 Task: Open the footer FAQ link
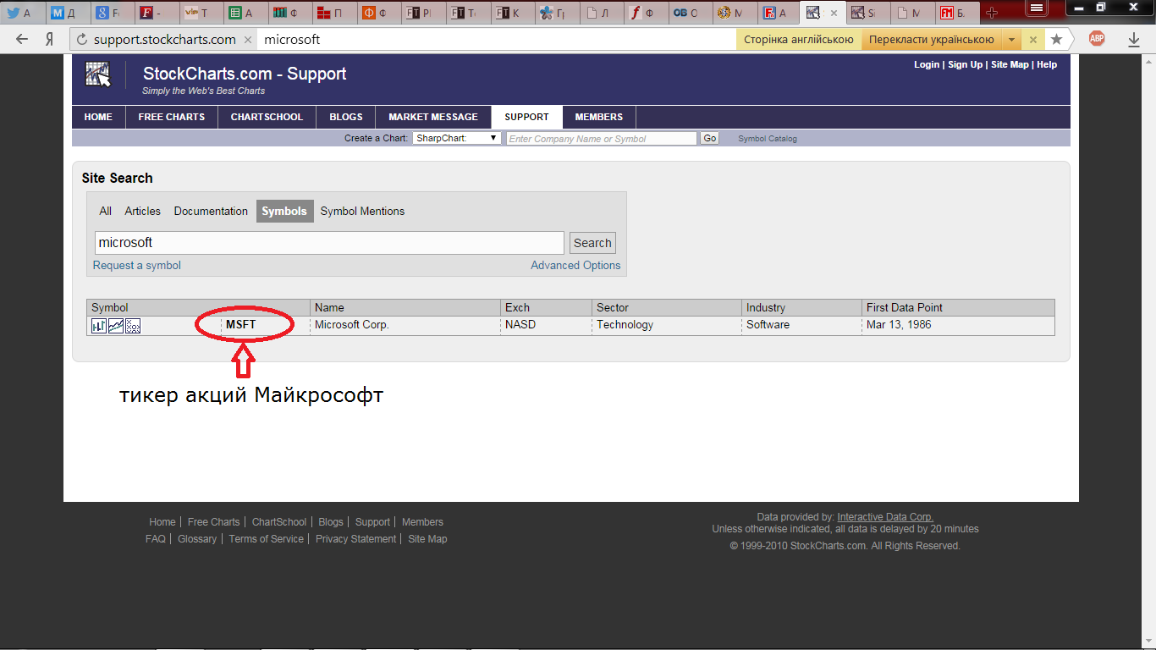click(x=156, y=539)
